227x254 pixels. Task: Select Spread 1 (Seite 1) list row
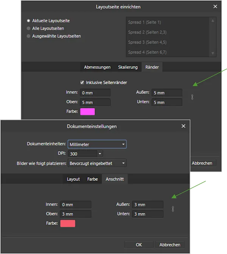[x=168, y=22]
